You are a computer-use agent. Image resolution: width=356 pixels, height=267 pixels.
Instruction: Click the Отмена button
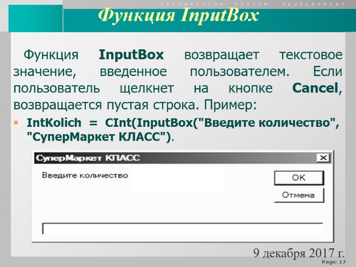(299, 195)
